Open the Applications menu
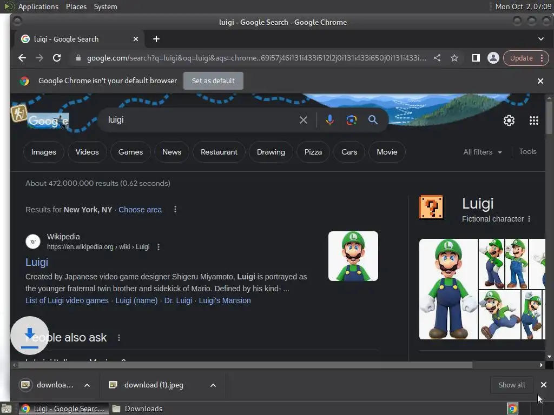This screenshot has width=554, height=415. pos(38,6)
